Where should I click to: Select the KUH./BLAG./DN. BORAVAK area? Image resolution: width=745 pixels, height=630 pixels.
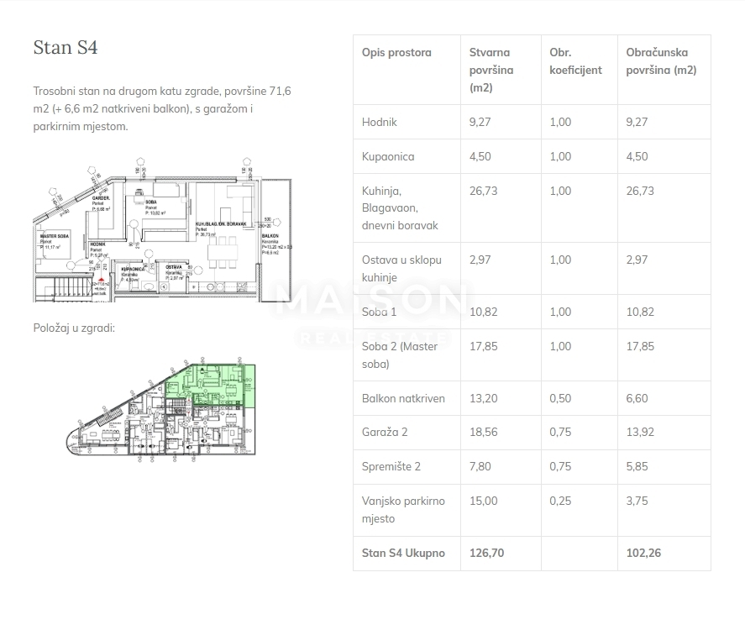point(221,223)
